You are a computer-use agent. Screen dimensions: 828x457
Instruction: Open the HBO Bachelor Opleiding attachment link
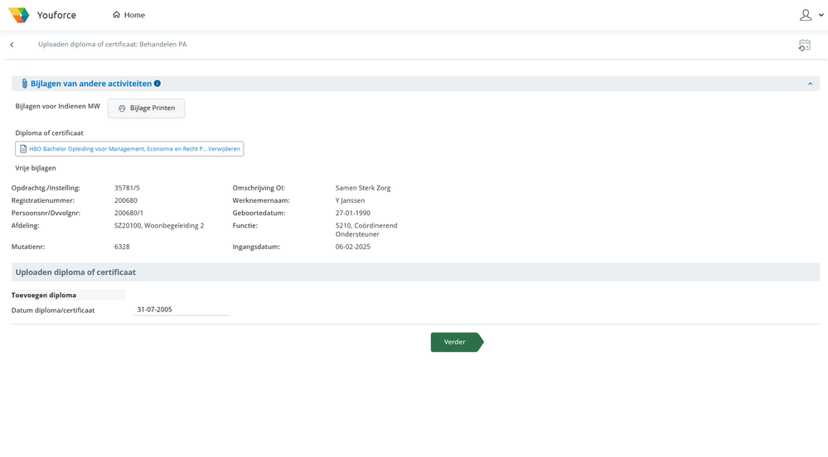pyautogui.click(x=118, y=149)
